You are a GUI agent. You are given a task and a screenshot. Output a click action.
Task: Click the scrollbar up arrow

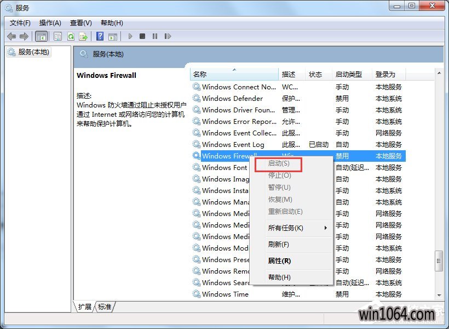(x=439, y=73)
